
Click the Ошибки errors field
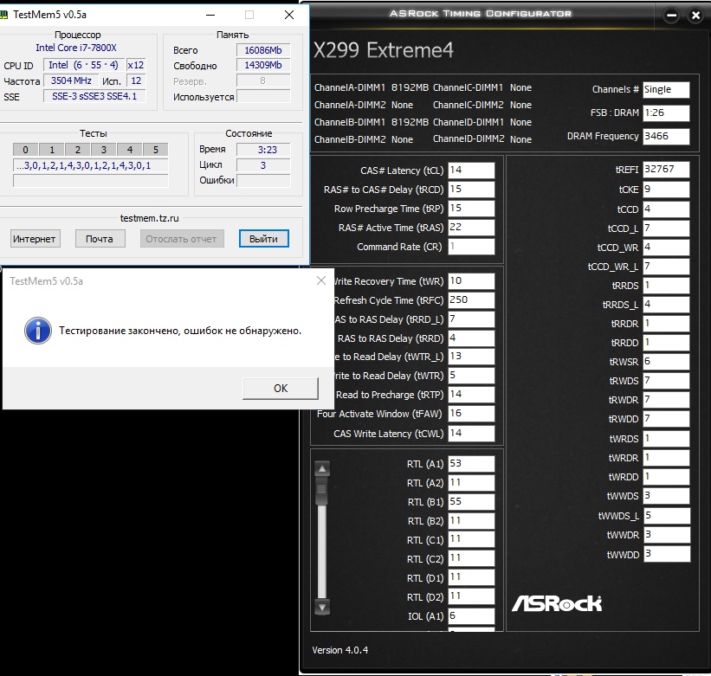(263, 180)
